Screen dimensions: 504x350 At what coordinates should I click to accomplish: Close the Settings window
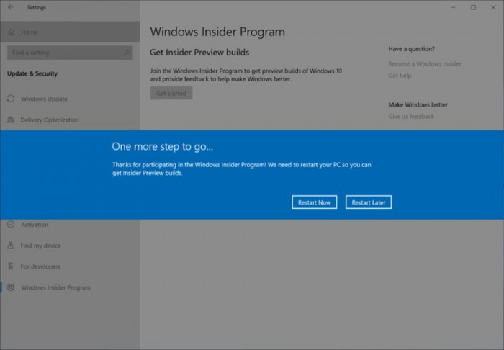tap(493, 7)
